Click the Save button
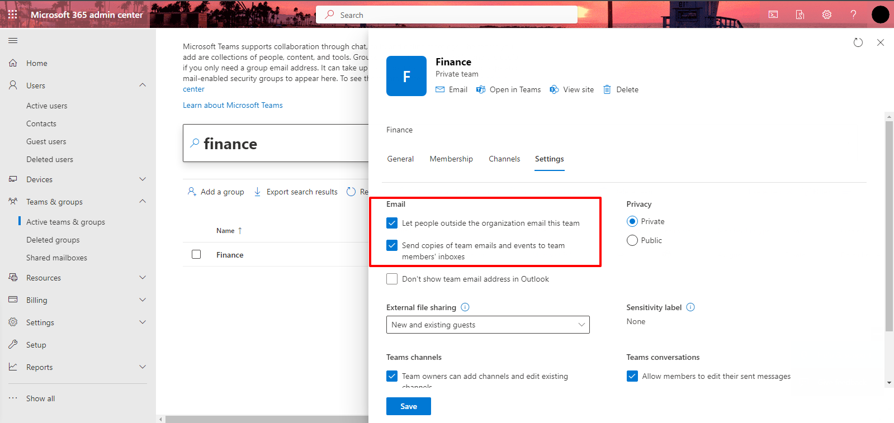This screenshot has width=894, height=423. (x=408, y=406)
